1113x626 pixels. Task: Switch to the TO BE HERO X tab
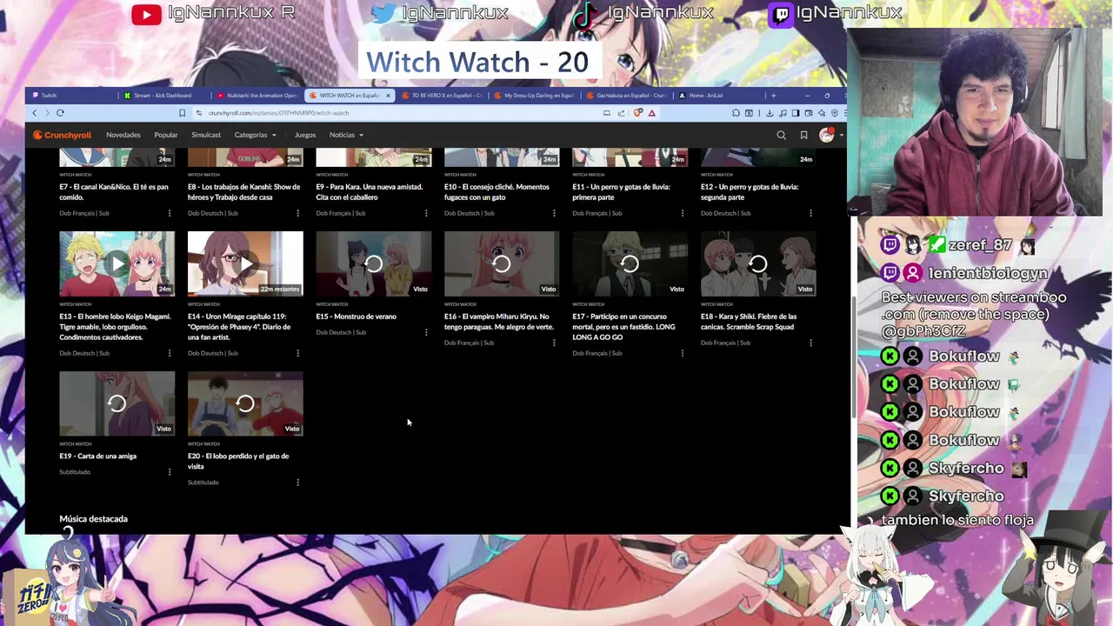pyautogui.click(x=441, y=96)
